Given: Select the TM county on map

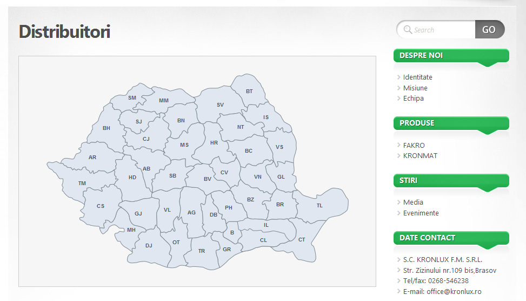Looking at the screenshot, I should 82,184.
